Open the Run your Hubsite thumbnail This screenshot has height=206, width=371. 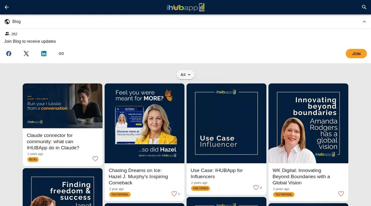[62, 106]
